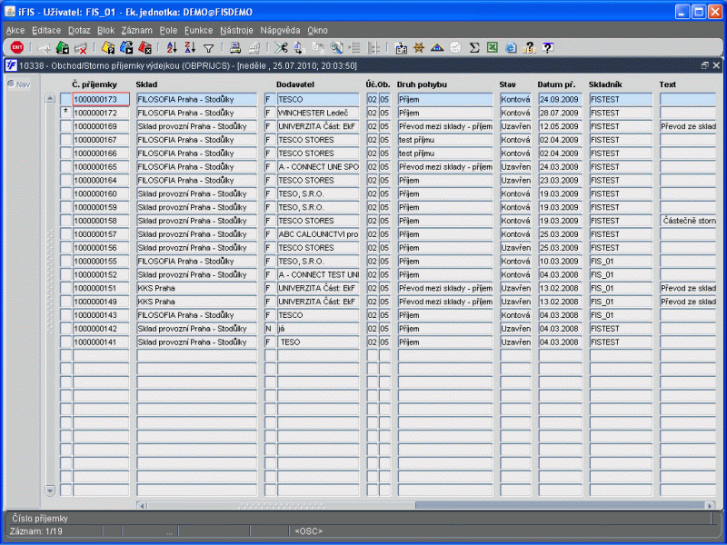Click the ship wheel icon

tap(419, 47)
